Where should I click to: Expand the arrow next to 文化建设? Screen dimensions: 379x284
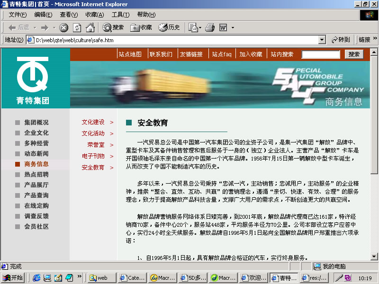point(111,123)
